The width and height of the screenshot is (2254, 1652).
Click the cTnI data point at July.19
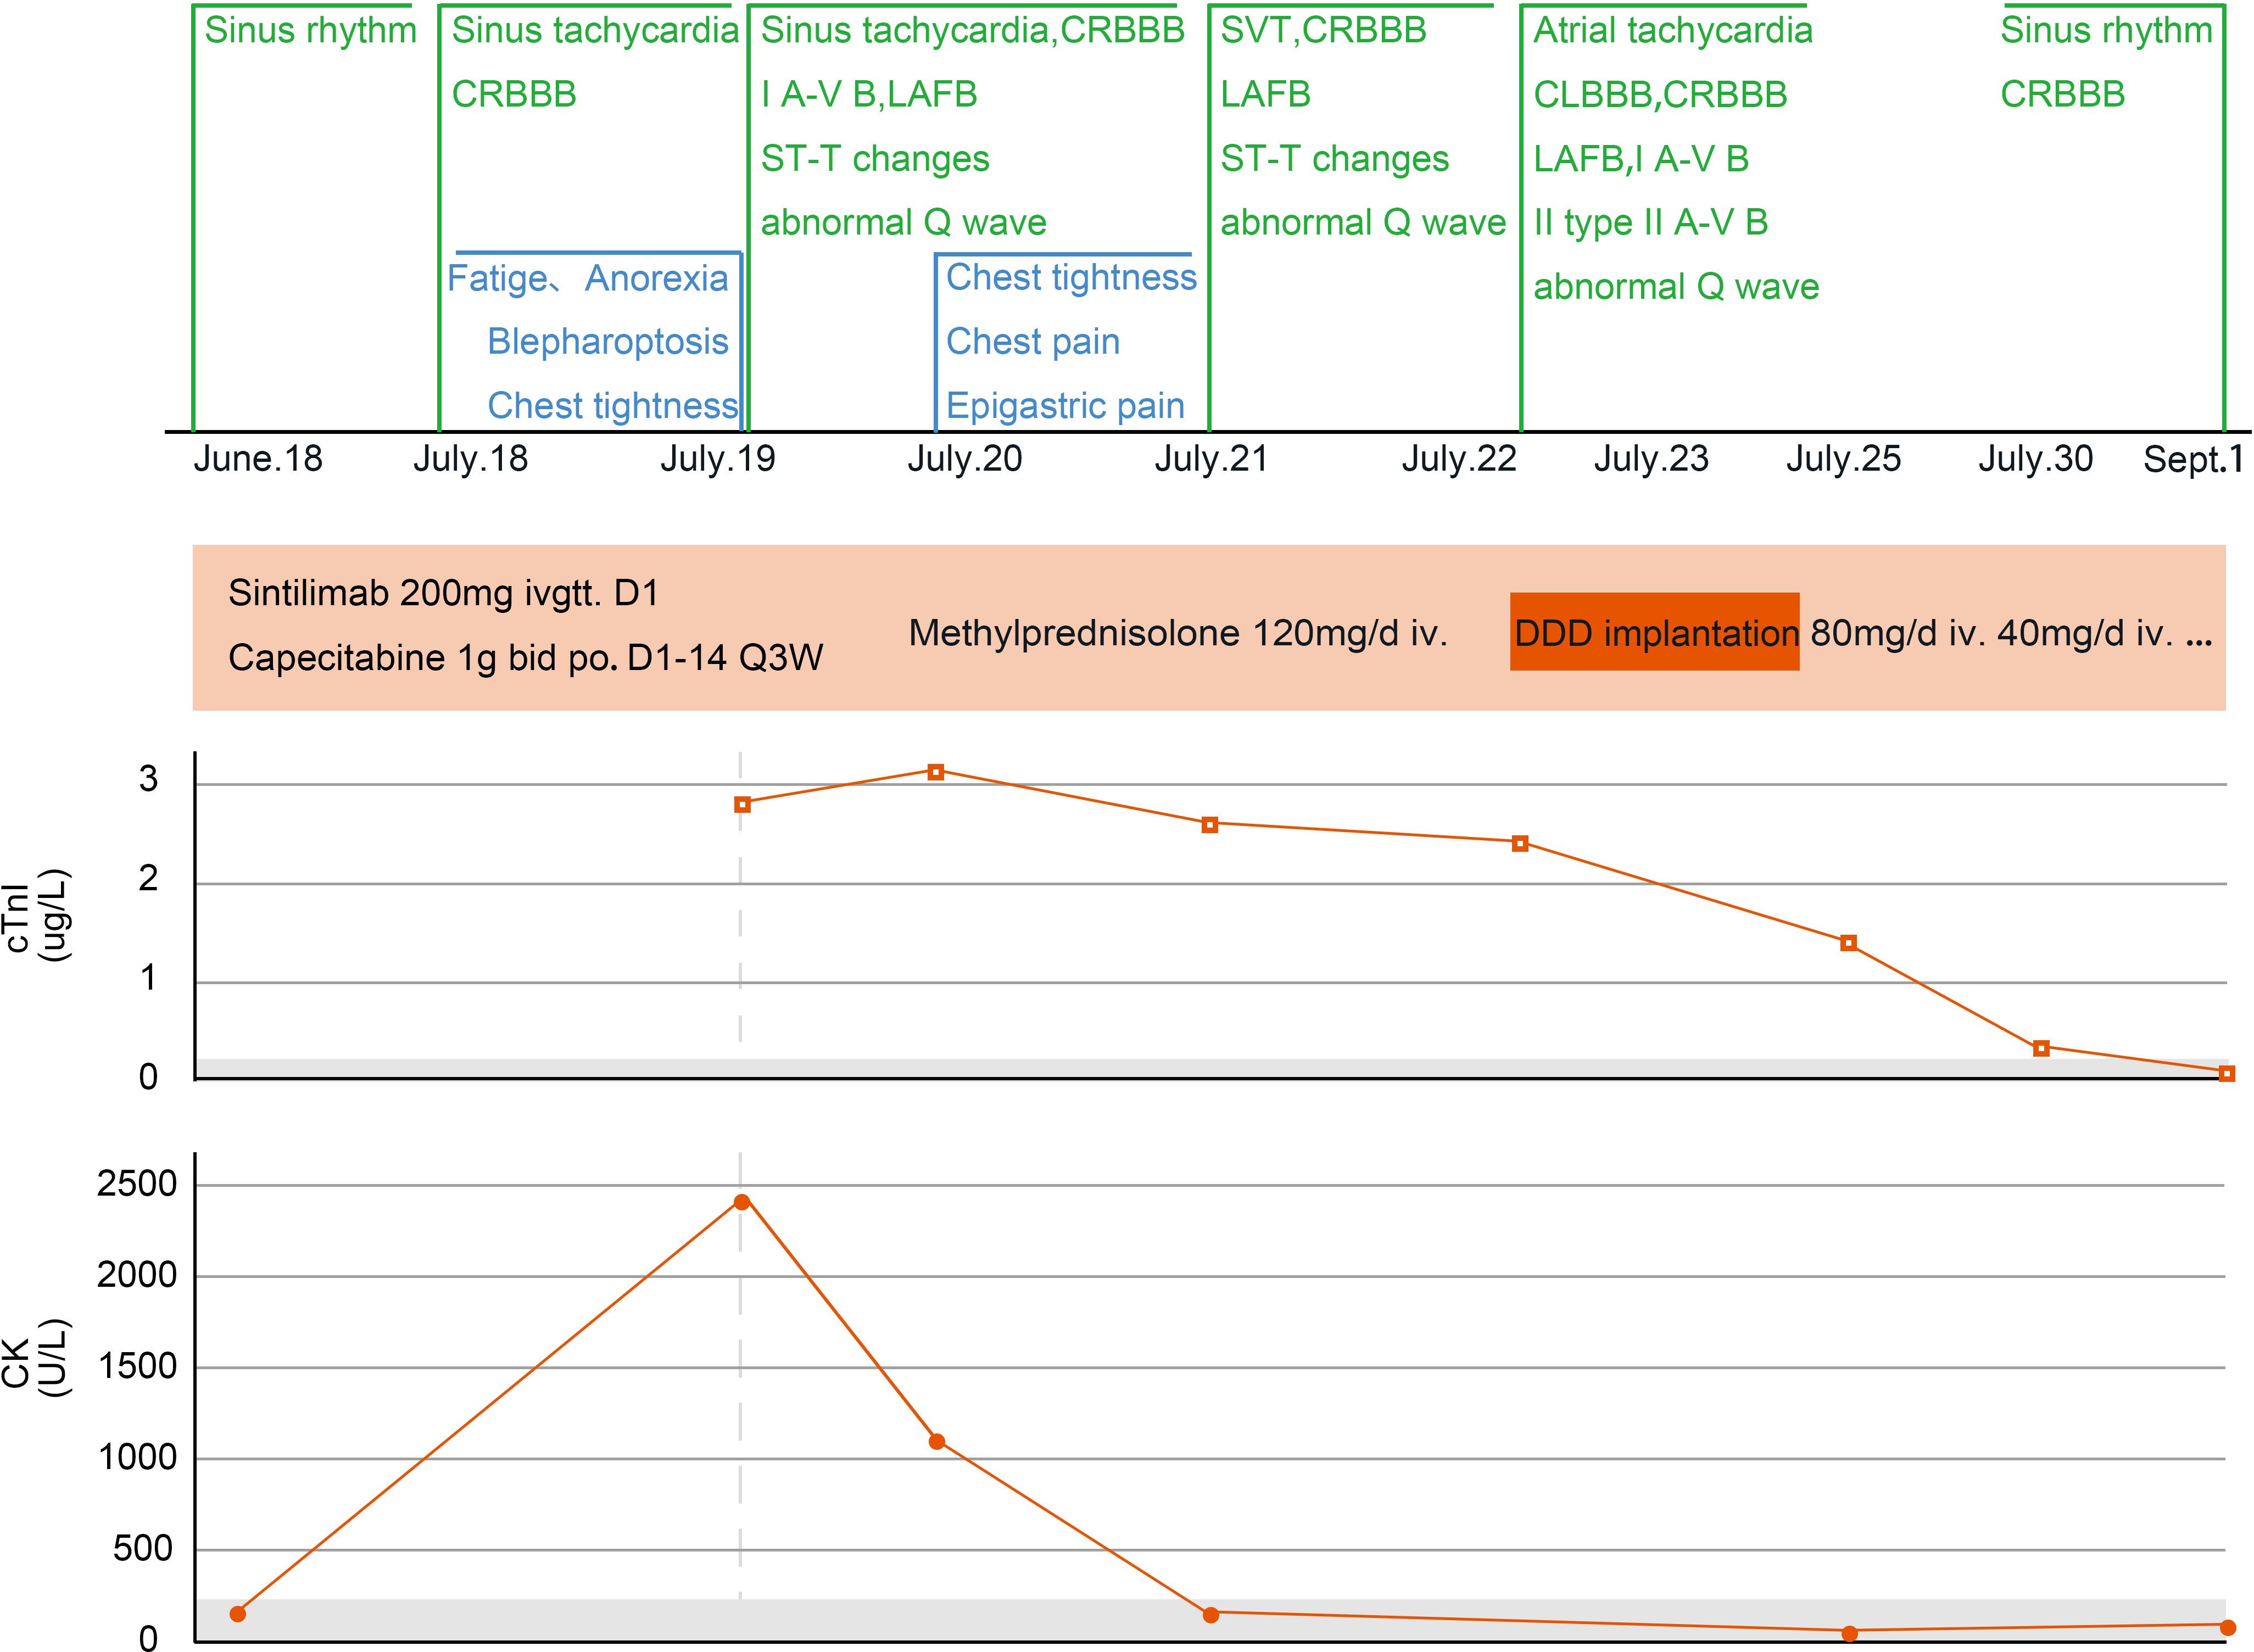742,804
